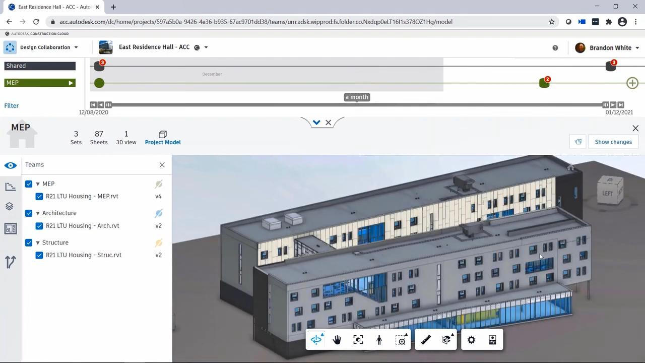Open the Properties panel icon in viewer toolbar

tap(493, 340)
